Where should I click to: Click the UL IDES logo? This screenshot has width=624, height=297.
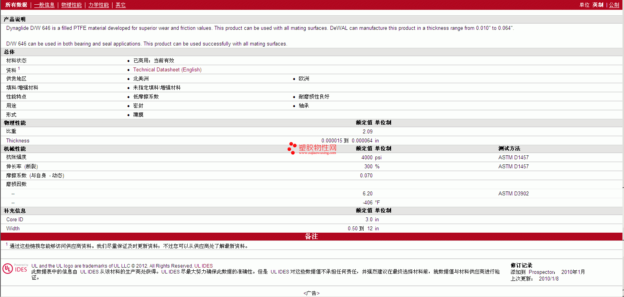[x=15, y=268]
